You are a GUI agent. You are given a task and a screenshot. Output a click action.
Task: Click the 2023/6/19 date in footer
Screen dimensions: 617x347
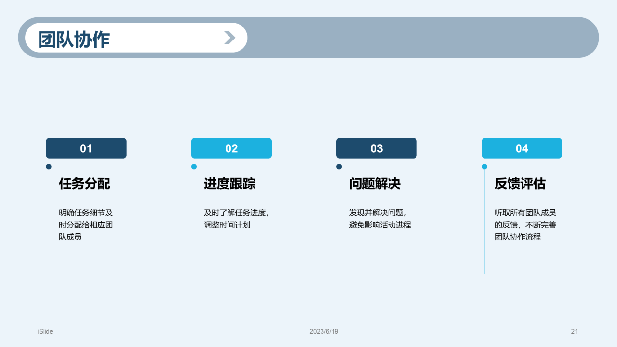tap(324, 331)
